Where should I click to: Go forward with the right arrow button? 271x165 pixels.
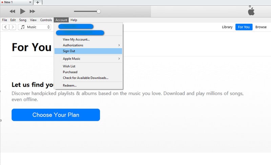tap(13, 27)
